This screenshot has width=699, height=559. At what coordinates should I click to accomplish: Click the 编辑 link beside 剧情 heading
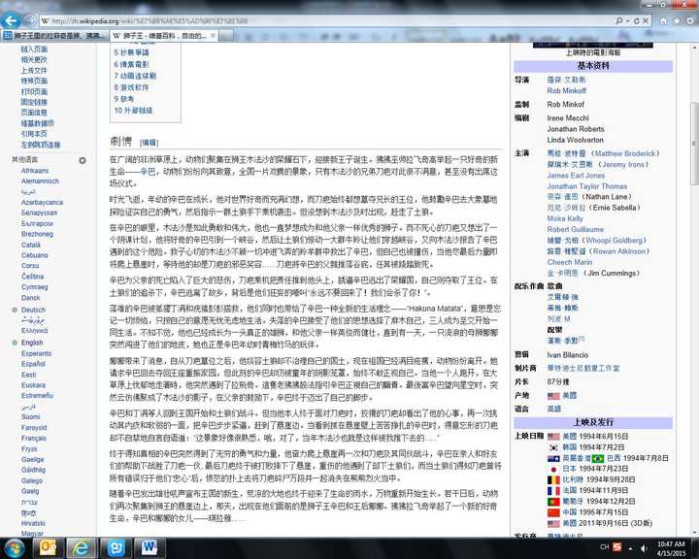click(x=149, y=143)
